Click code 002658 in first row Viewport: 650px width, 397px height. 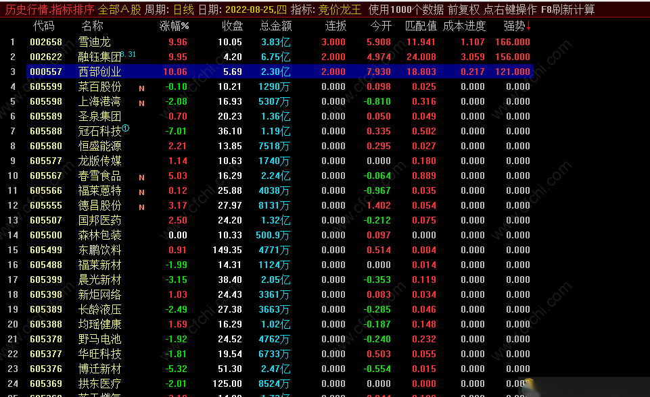(x=46, y=42)
